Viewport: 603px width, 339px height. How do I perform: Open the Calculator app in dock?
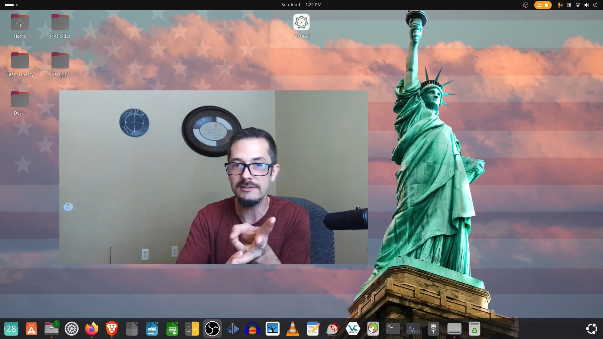[192, 329]
